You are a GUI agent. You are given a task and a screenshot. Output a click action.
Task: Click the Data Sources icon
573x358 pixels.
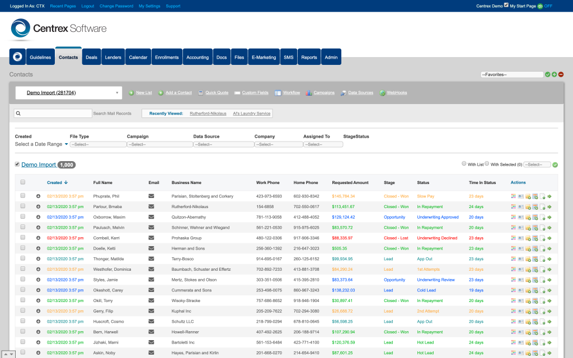pos(344,93)
